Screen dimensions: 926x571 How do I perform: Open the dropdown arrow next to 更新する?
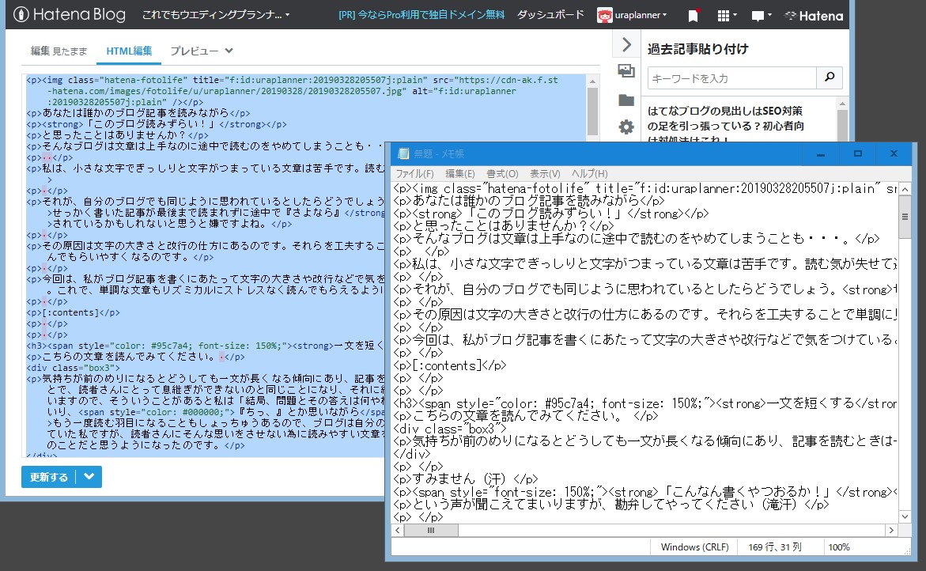point(90,476)
